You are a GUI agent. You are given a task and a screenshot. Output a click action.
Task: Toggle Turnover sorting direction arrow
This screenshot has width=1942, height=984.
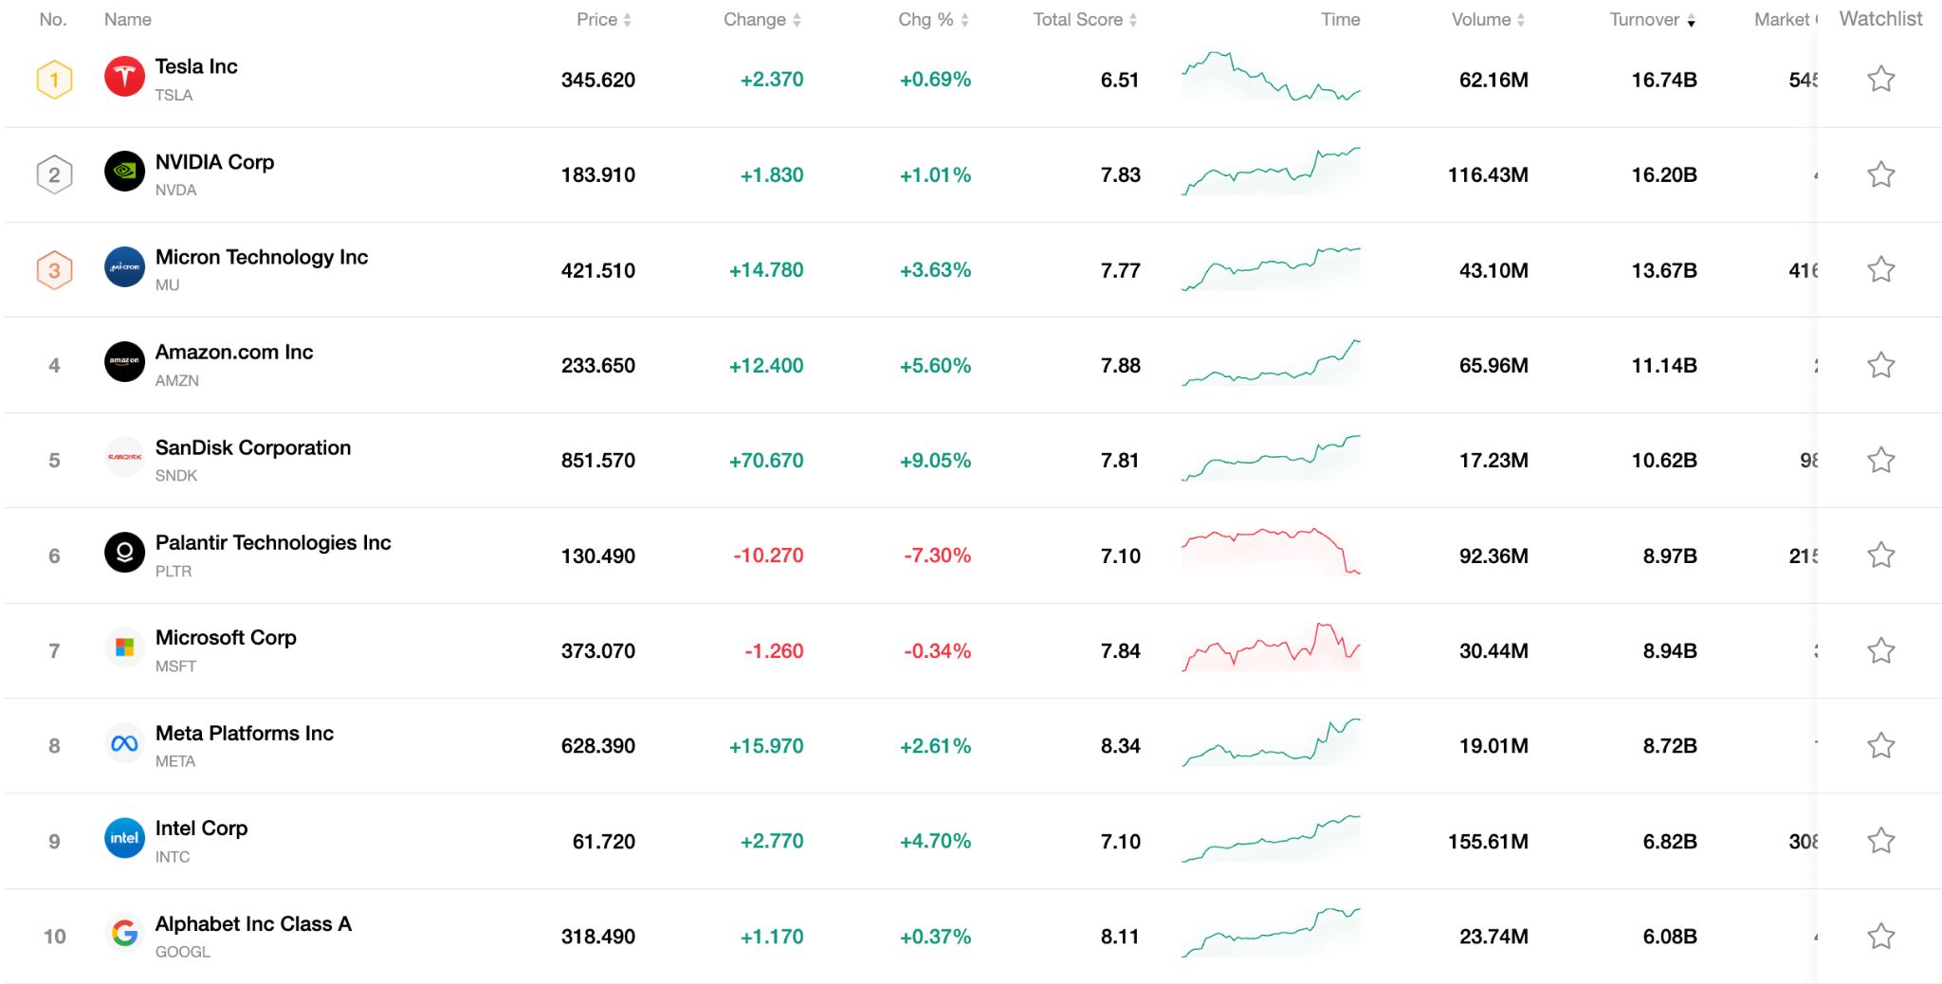(x=1692, y=19)
